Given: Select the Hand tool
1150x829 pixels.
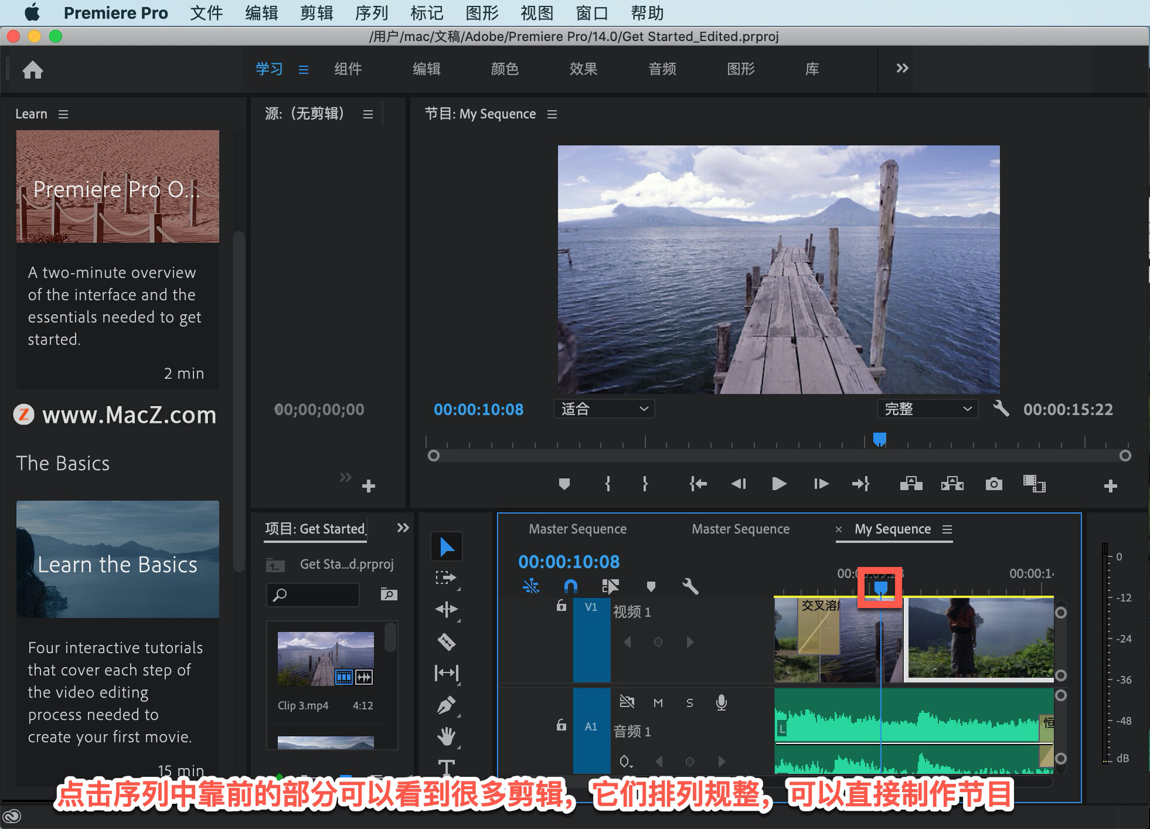Looking at the screenshot, I should coord(446,736).
